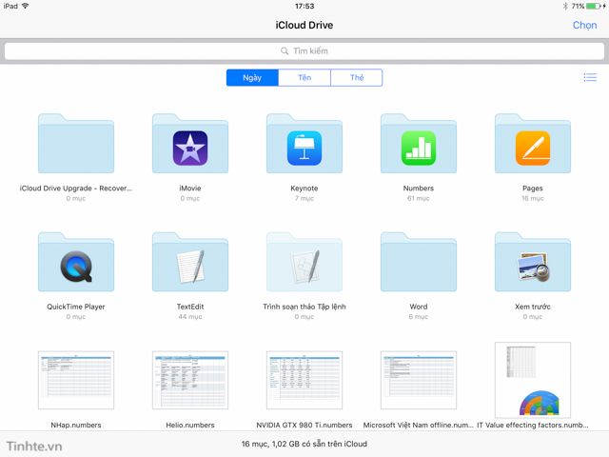Open the Xem trước folder
This screenshot has width=609, height=457.
click(x=533, y=262)
